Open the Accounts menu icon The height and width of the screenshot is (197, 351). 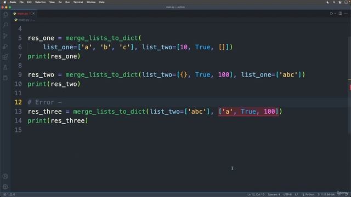point(5,176)
